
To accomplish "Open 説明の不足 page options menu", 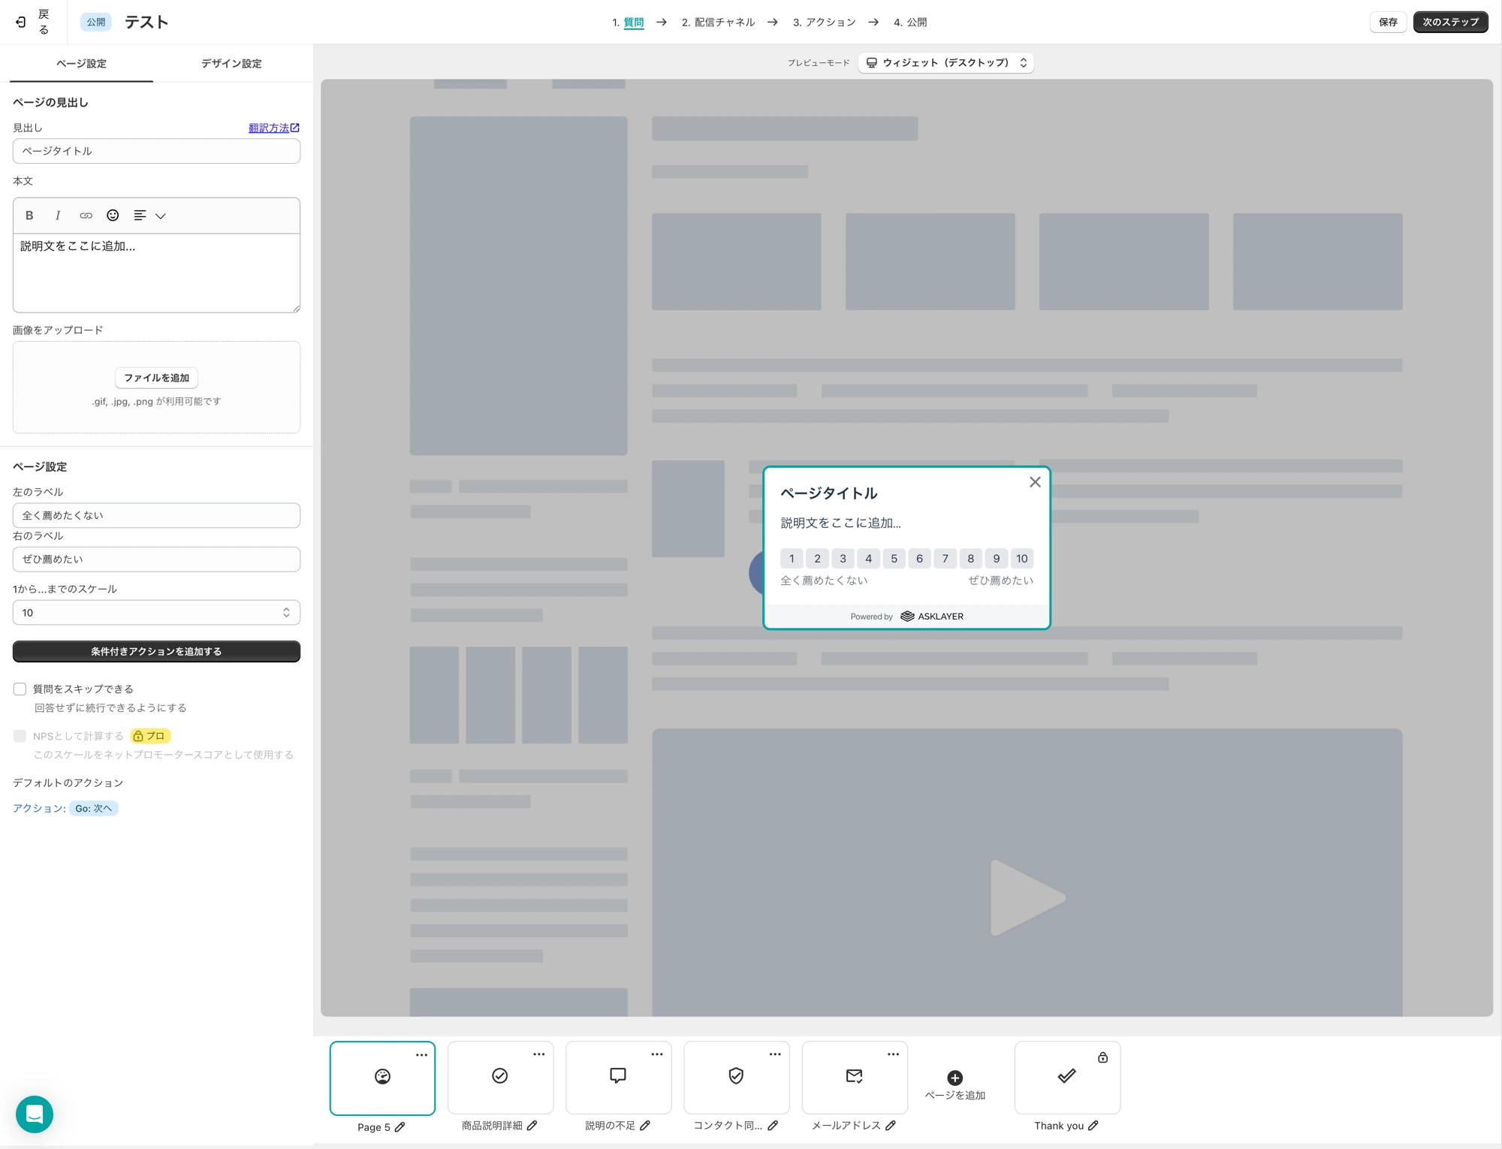I will click(657, 1054).
